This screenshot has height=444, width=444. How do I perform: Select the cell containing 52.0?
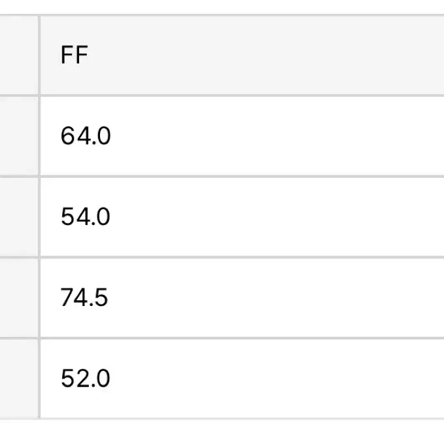242,379
